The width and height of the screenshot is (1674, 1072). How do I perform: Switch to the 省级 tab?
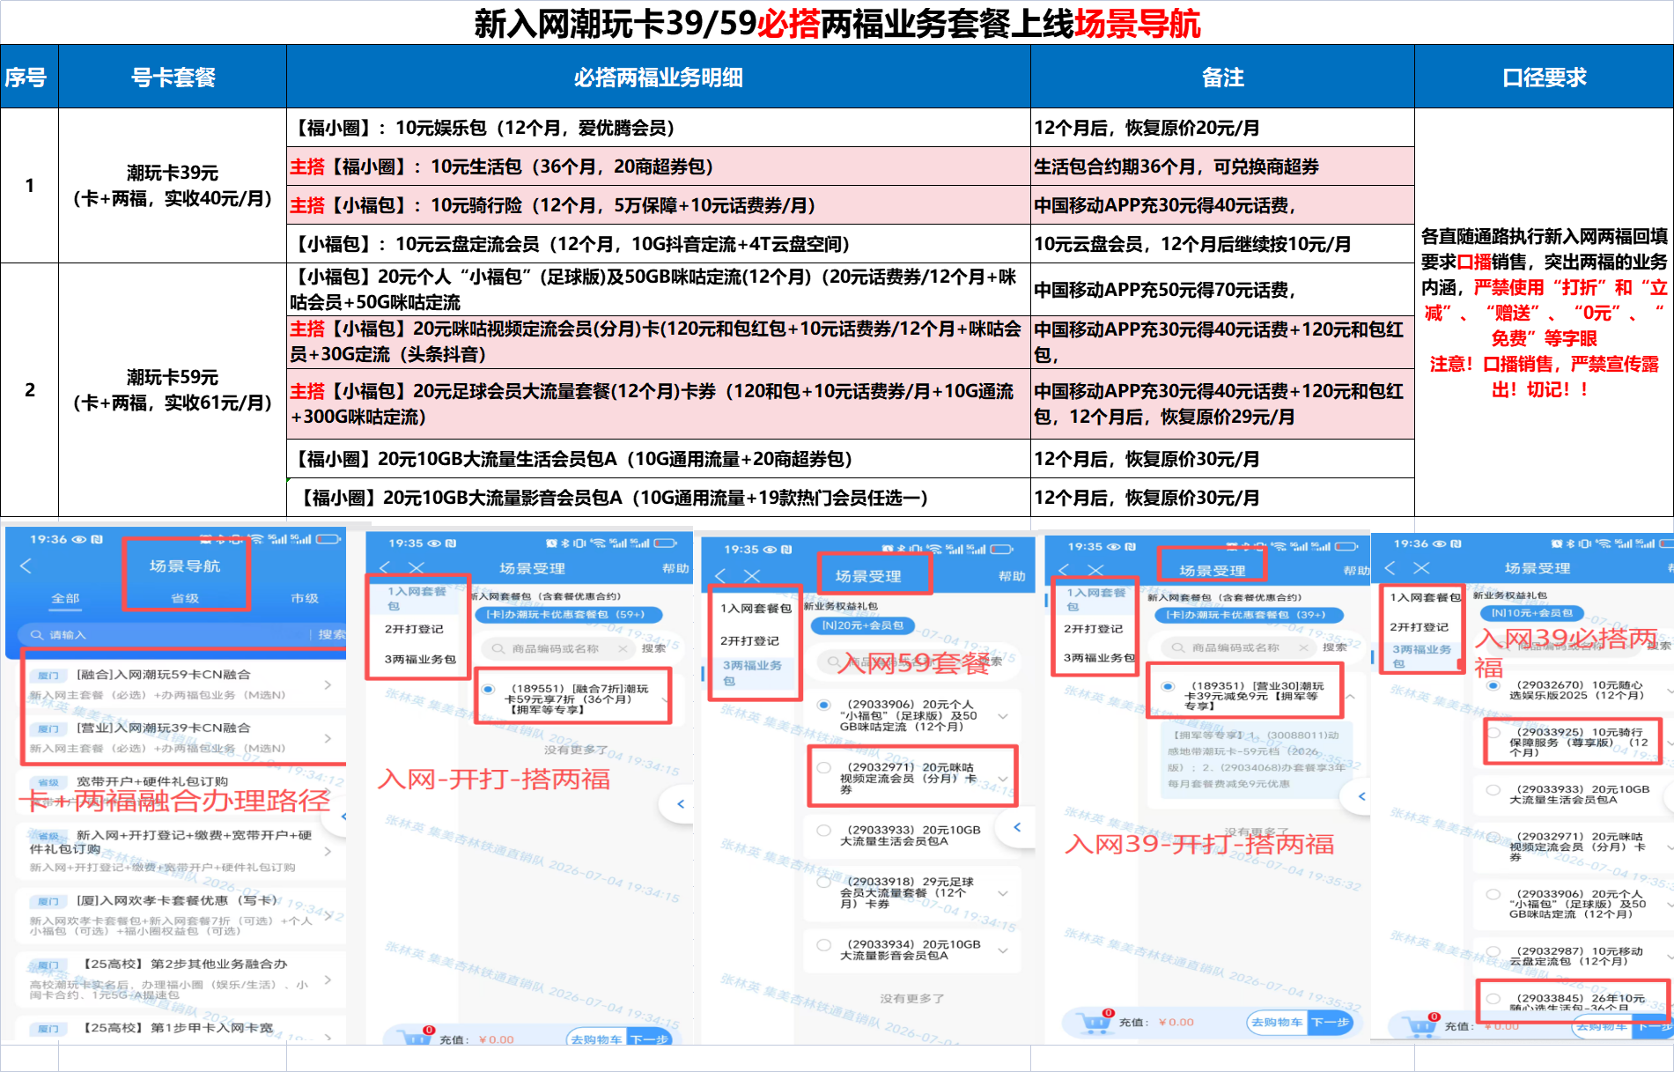click(185, 598)
